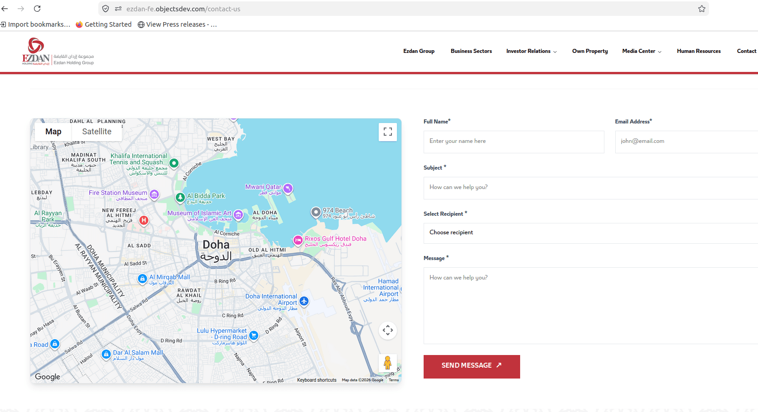Focus the Message text area
The image size is (758, 412).
pyautogui.click(x=591, y=306)
